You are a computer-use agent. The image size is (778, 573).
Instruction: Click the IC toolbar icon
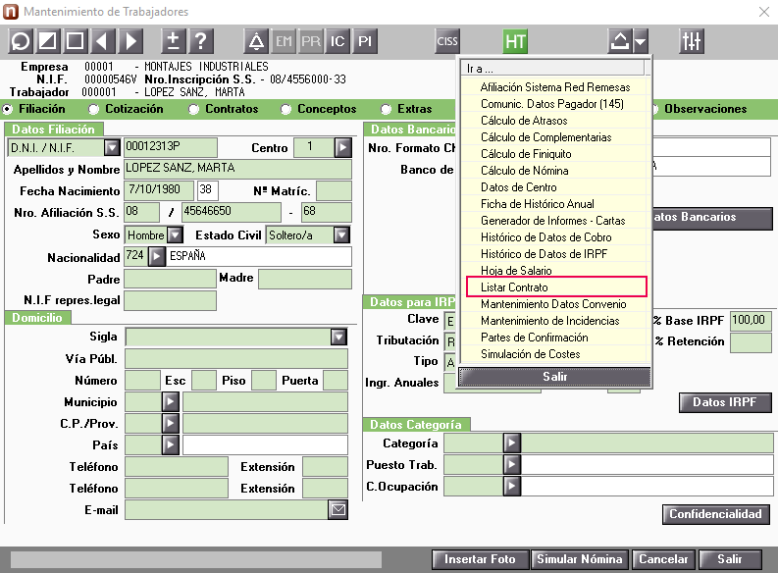[x=337, y=41]
